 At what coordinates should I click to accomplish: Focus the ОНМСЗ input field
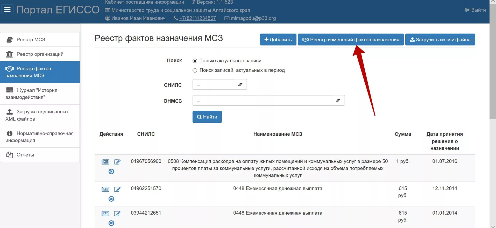click(262, 100)
